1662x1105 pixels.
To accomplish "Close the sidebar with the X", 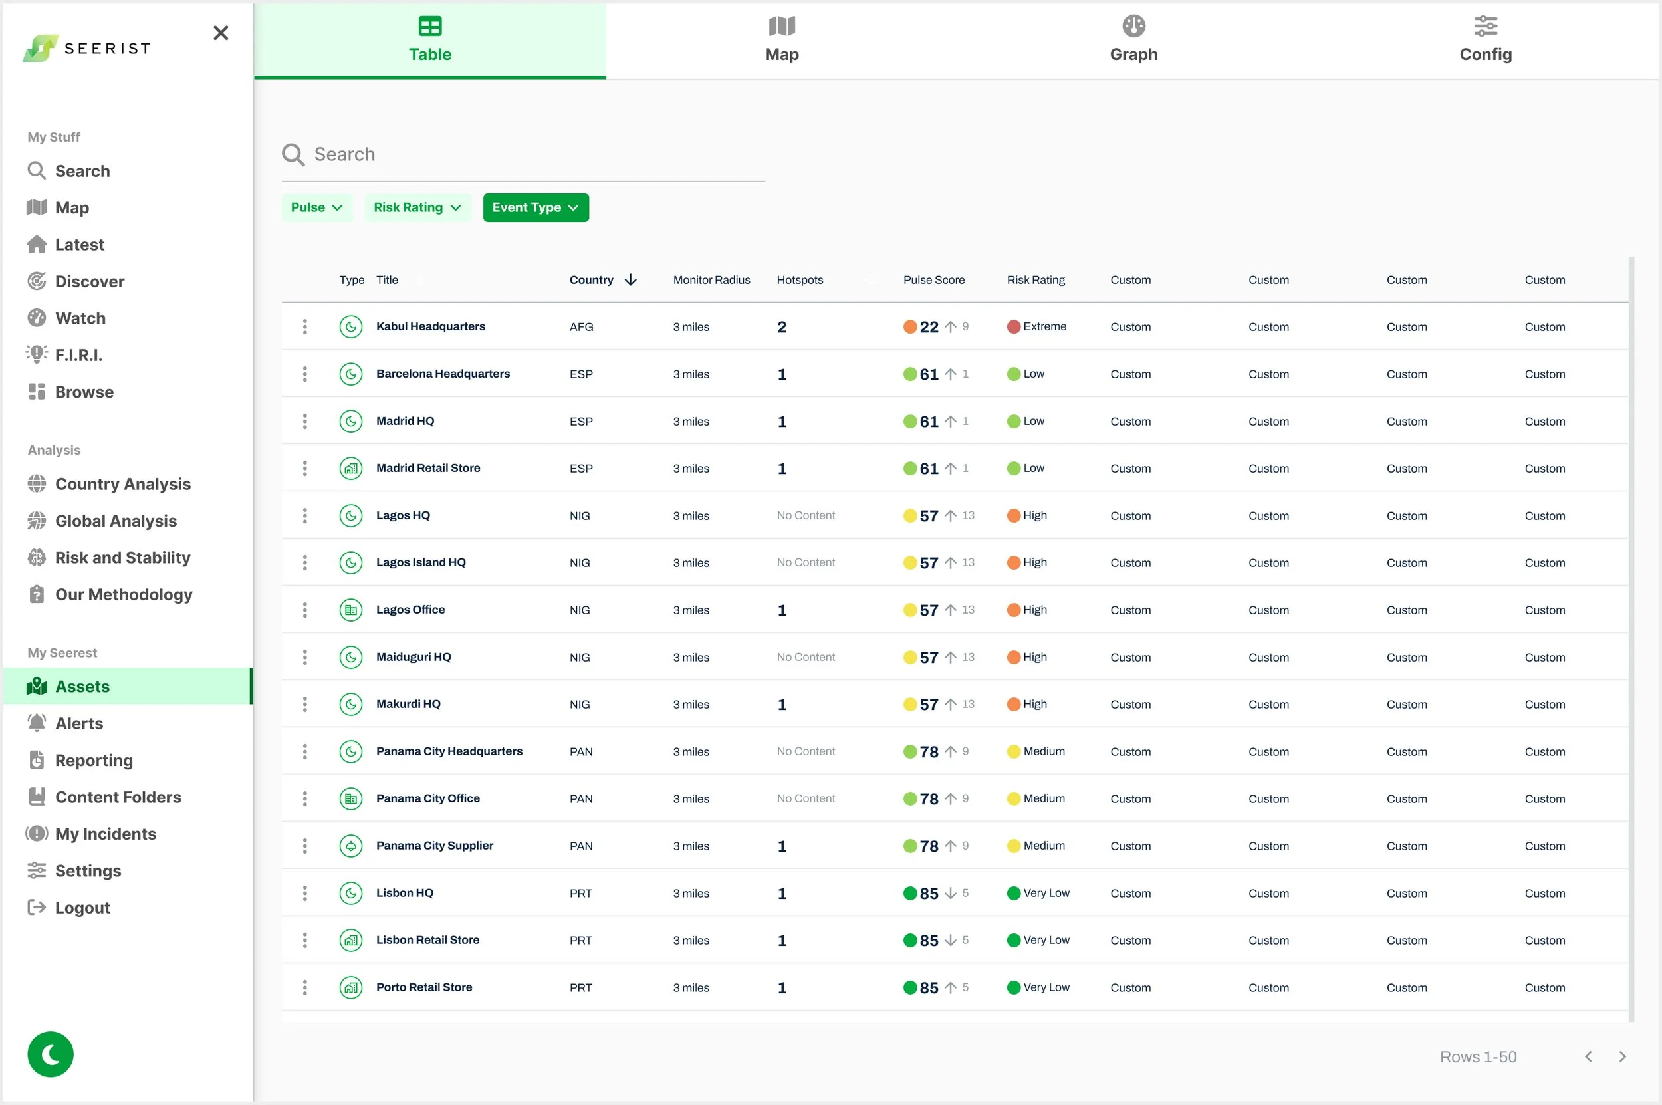I will pyautogui.click(x=221, y=33).
